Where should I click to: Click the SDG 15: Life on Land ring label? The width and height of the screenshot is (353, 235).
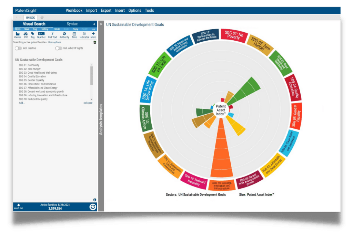click(160, 65)
